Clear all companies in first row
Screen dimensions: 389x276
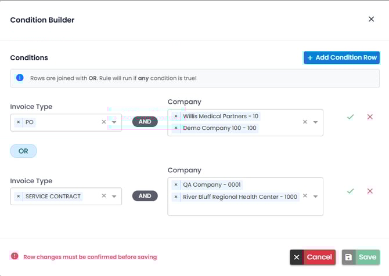click(x=305, y=122)
